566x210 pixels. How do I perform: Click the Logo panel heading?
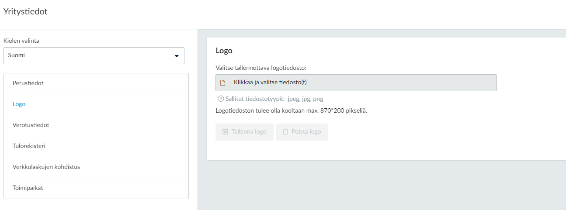224,51
